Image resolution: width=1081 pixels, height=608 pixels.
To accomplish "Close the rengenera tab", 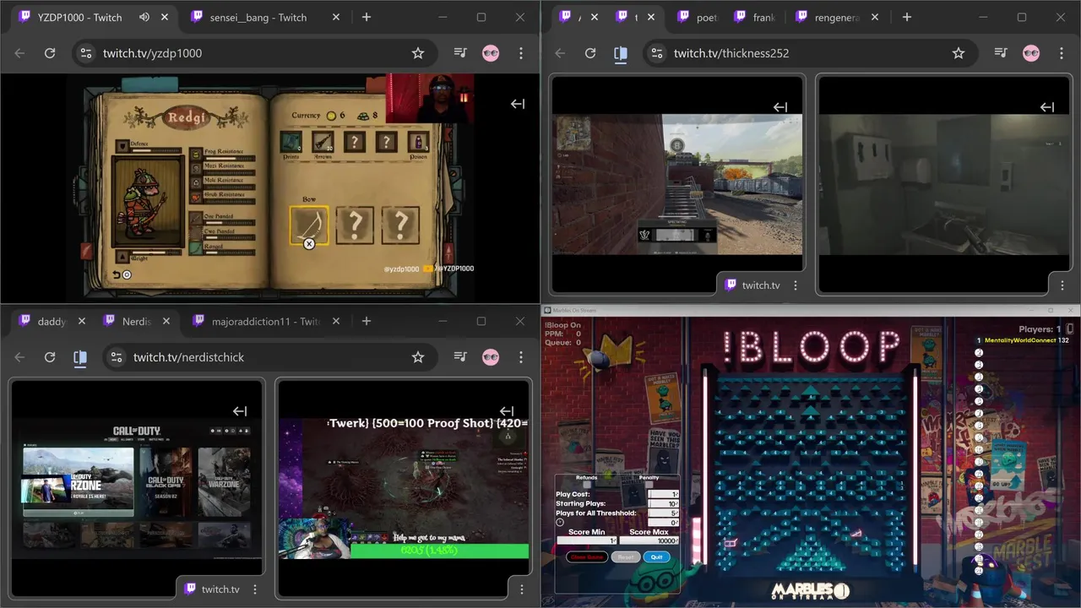I will pyautogui.click(x=875, y=17).
